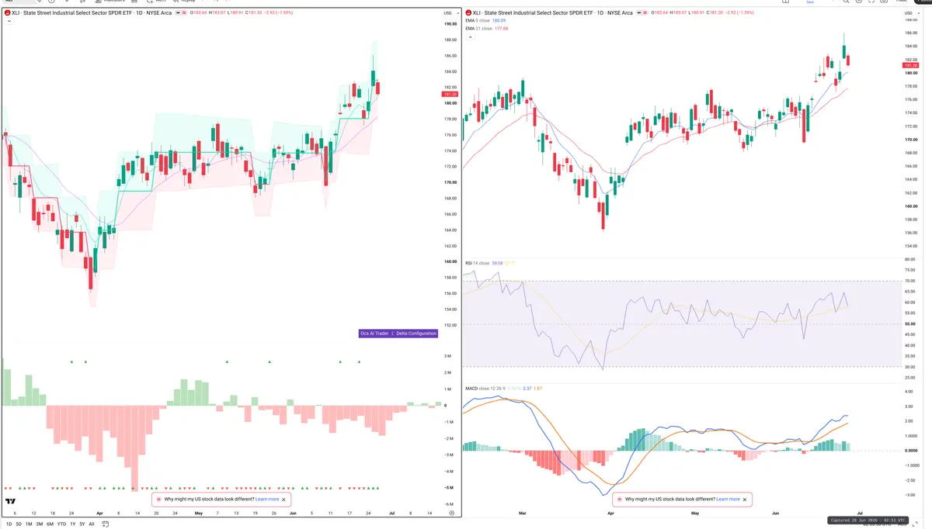Select the All time range
The image size is (932, 529).
[92, 524]
